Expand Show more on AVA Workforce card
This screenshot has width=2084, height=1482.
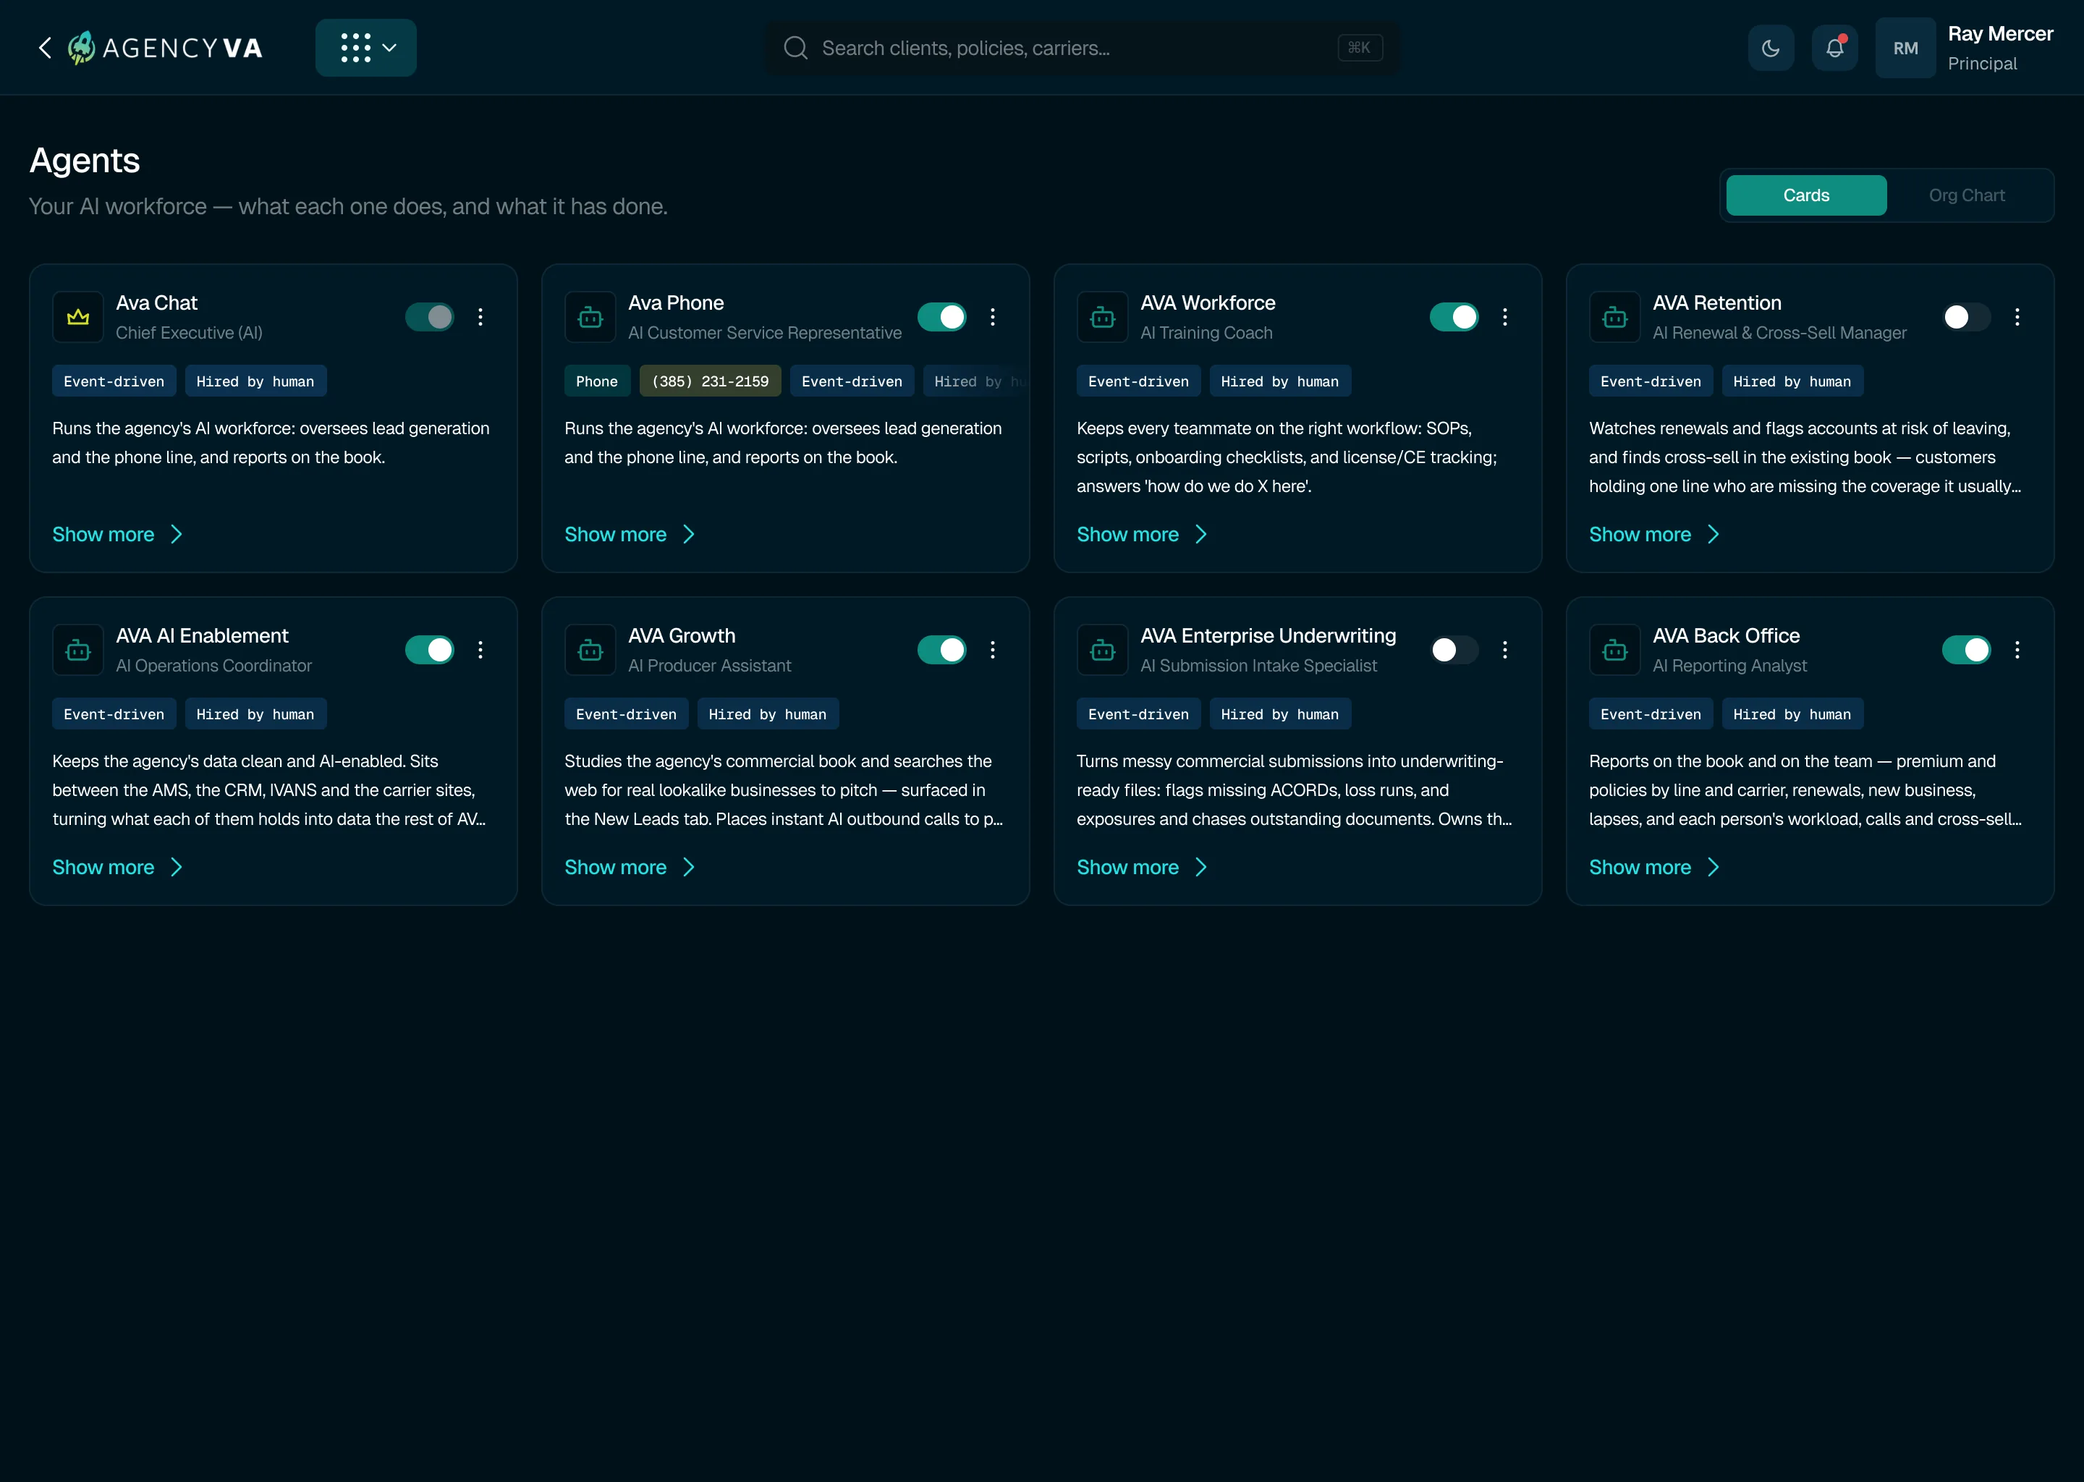[x=1143, y=535]
